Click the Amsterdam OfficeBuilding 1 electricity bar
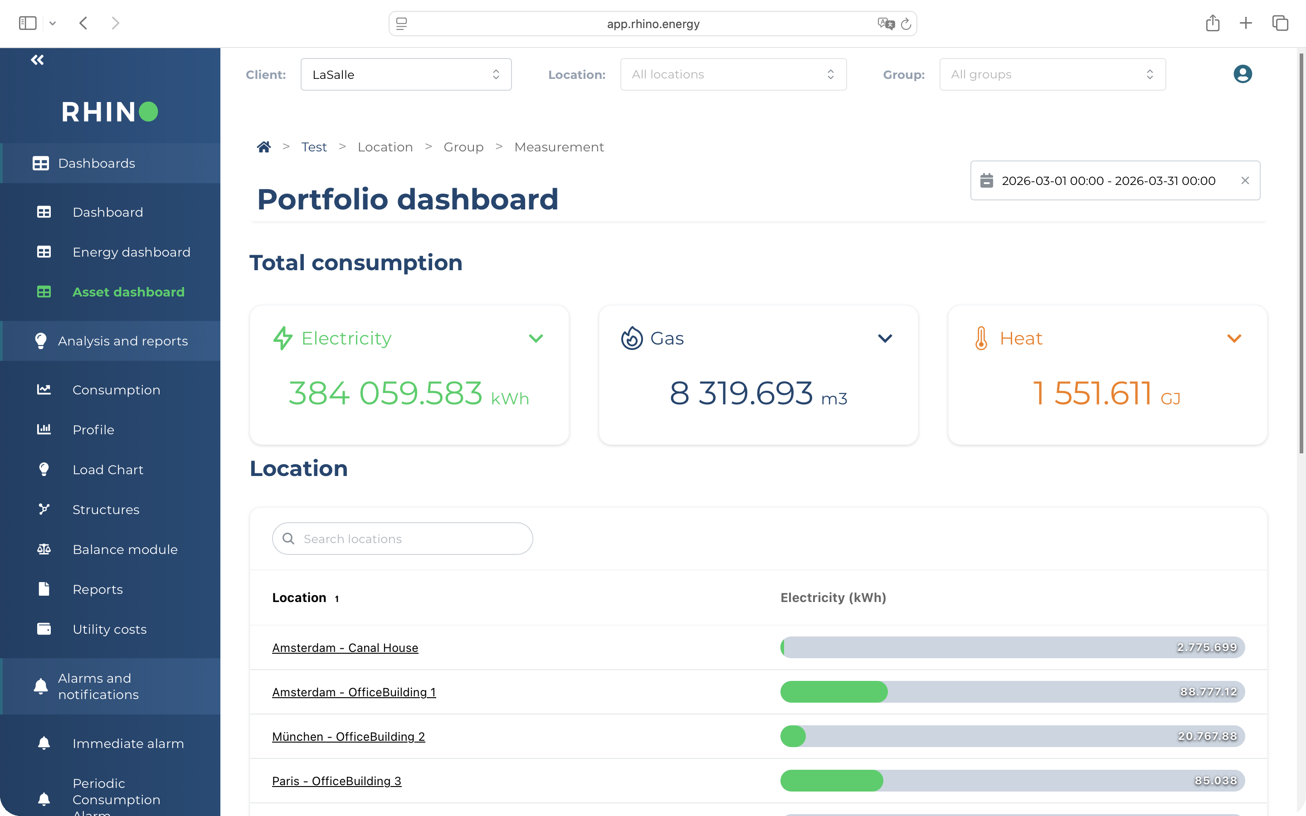This screenshot has width=1306, height=816. coord(1013,691)
